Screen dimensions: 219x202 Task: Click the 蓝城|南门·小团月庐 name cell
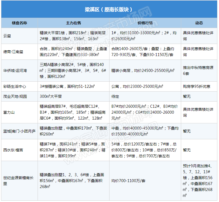[x=19, y=131]
